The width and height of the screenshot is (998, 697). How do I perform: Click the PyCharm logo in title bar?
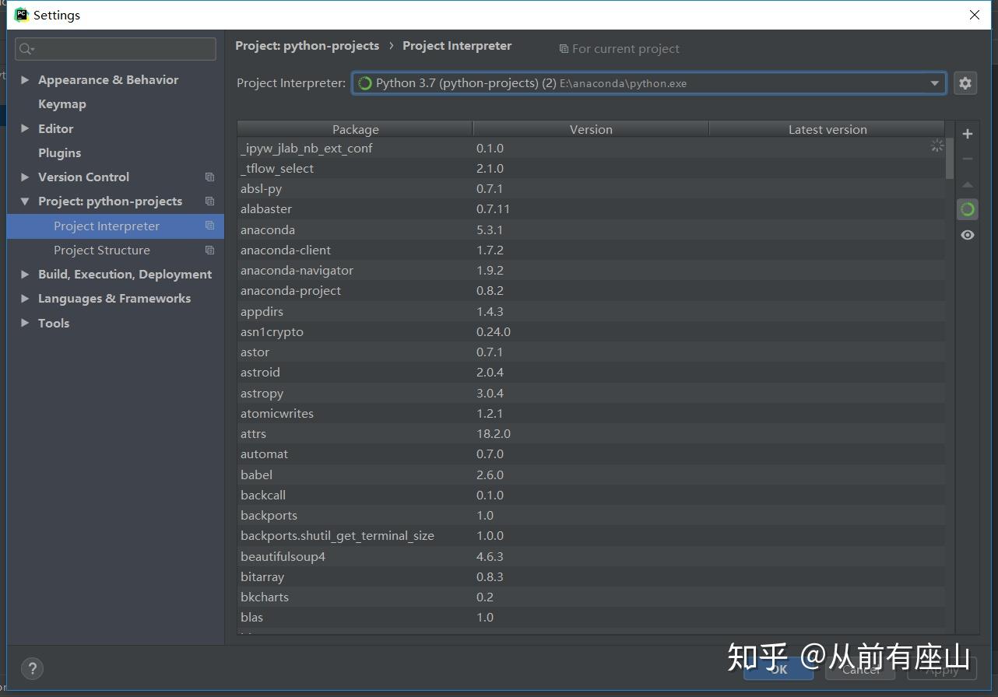21,15
